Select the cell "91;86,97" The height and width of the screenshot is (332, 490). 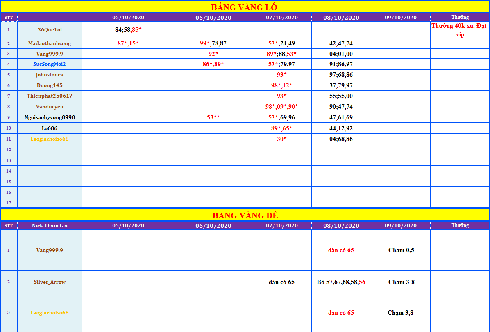pos(341,64)
